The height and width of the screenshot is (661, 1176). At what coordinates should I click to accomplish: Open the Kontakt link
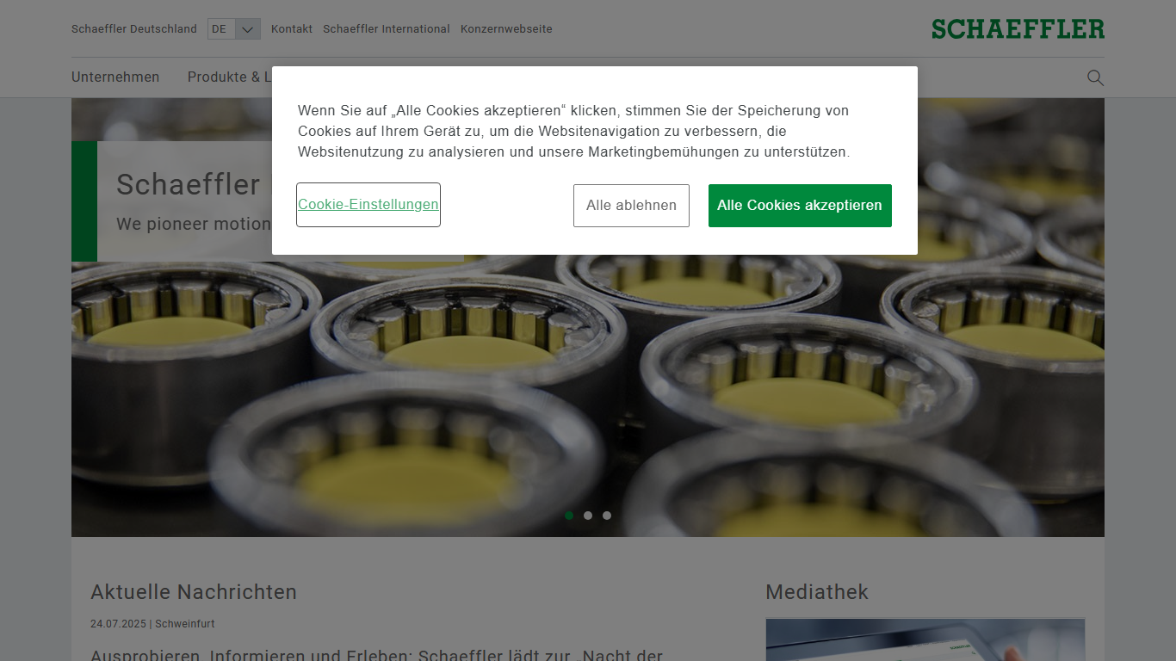(x=292, y=29)
